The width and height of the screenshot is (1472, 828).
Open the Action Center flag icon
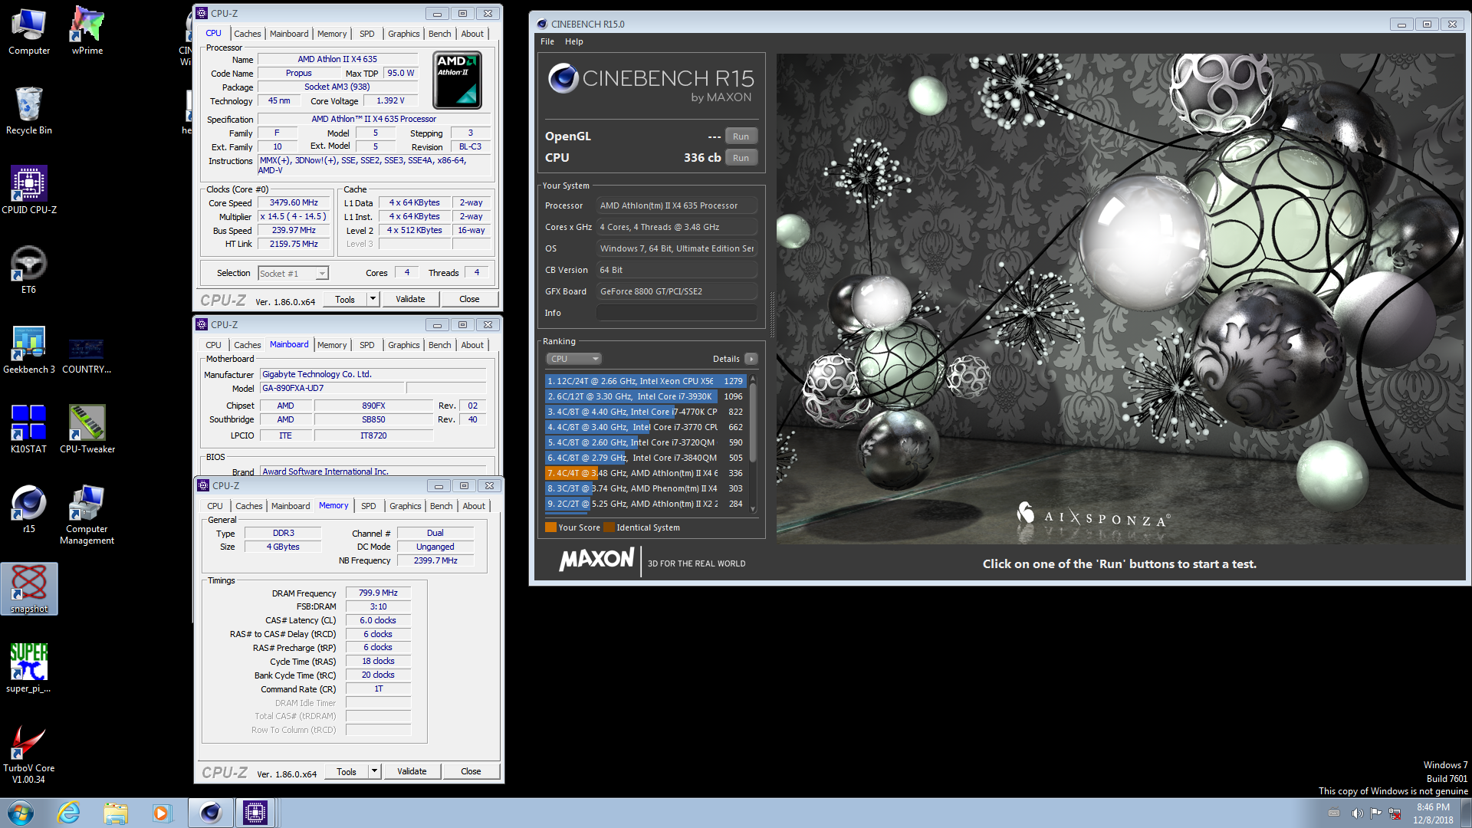[1376, 813]
